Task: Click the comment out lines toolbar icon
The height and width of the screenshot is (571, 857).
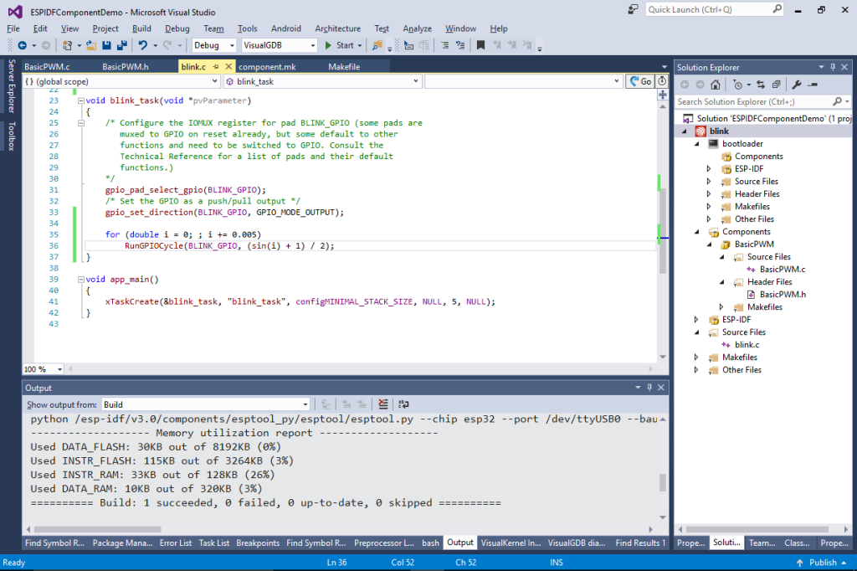Action: pos(445,45)
